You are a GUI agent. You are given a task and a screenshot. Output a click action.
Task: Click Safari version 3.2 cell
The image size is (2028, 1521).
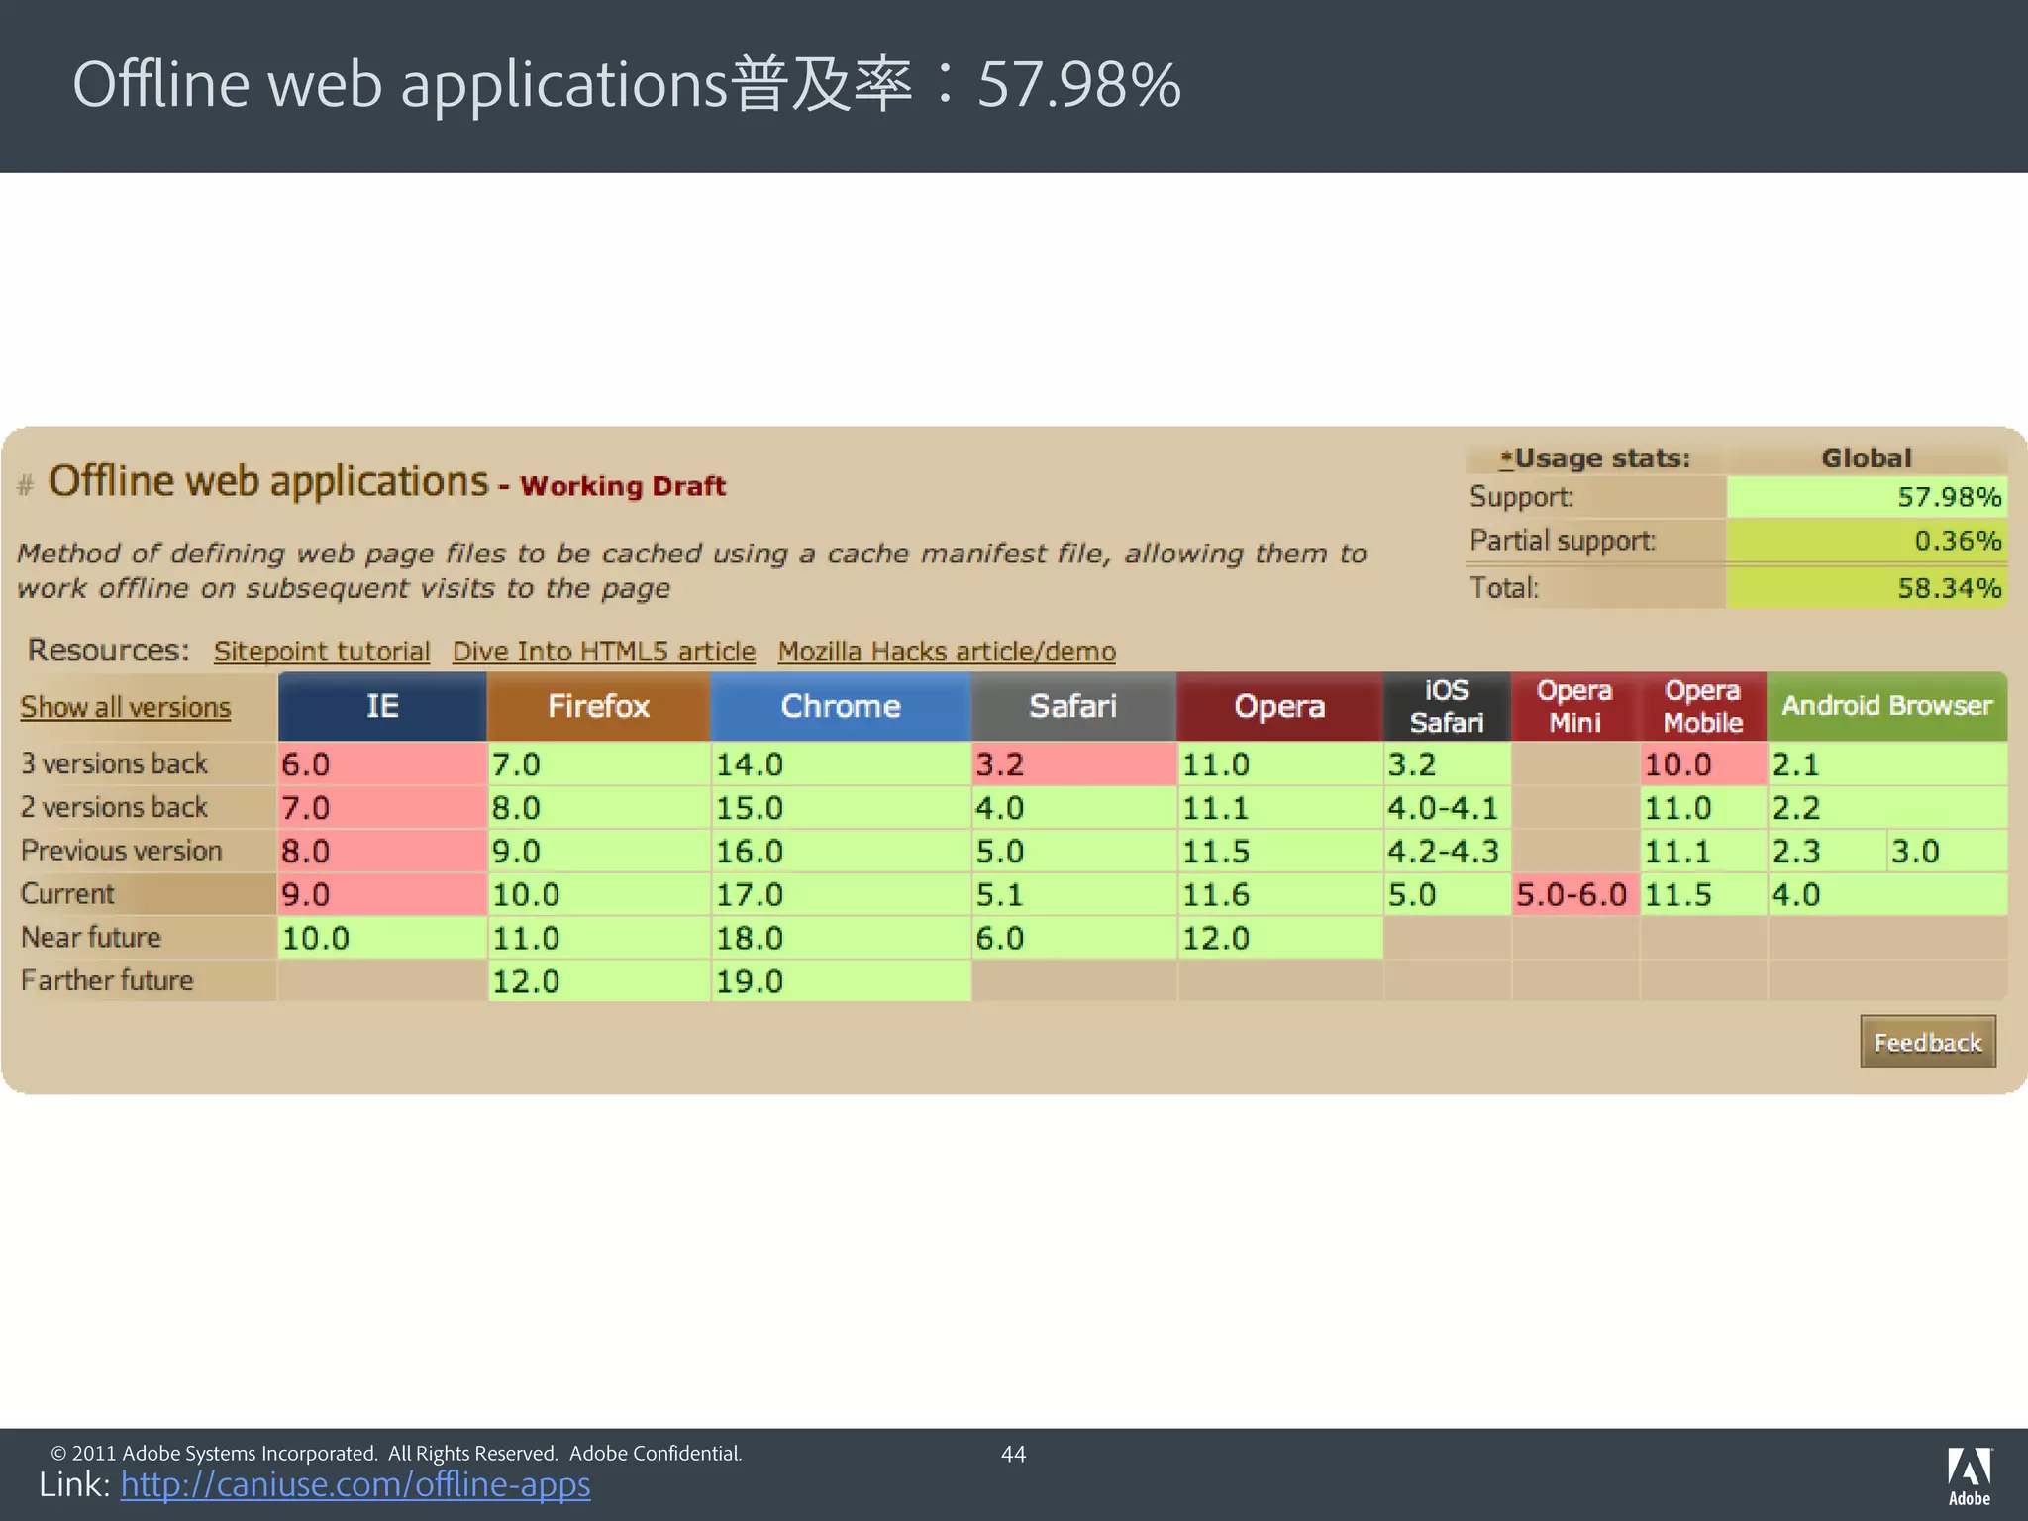[x=1073, y=763]
